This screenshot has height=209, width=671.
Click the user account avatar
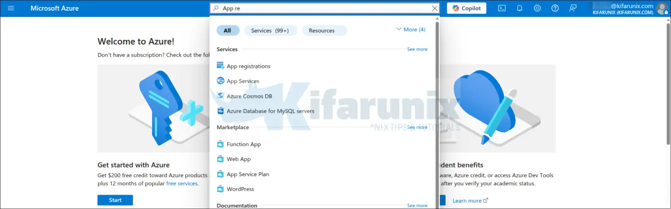pos(662,8)
